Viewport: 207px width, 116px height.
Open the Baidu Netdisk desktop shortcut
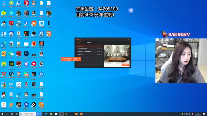coord(19,85)
